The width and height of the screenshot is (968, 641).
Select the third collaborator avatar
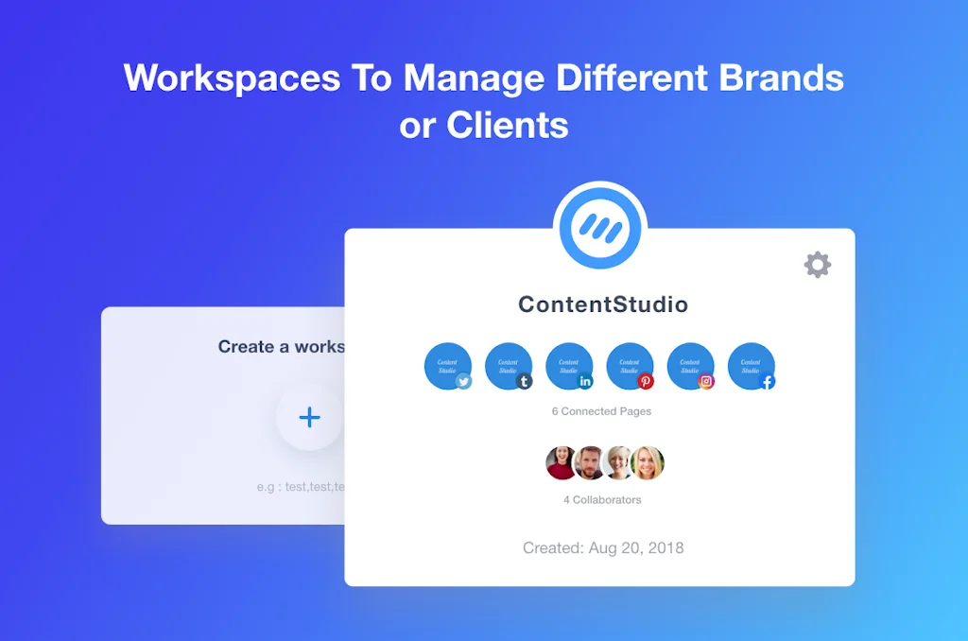[x=619, y=462]
